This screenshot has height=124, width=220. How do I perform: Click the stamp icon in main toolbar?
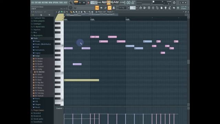click(114, 8)
